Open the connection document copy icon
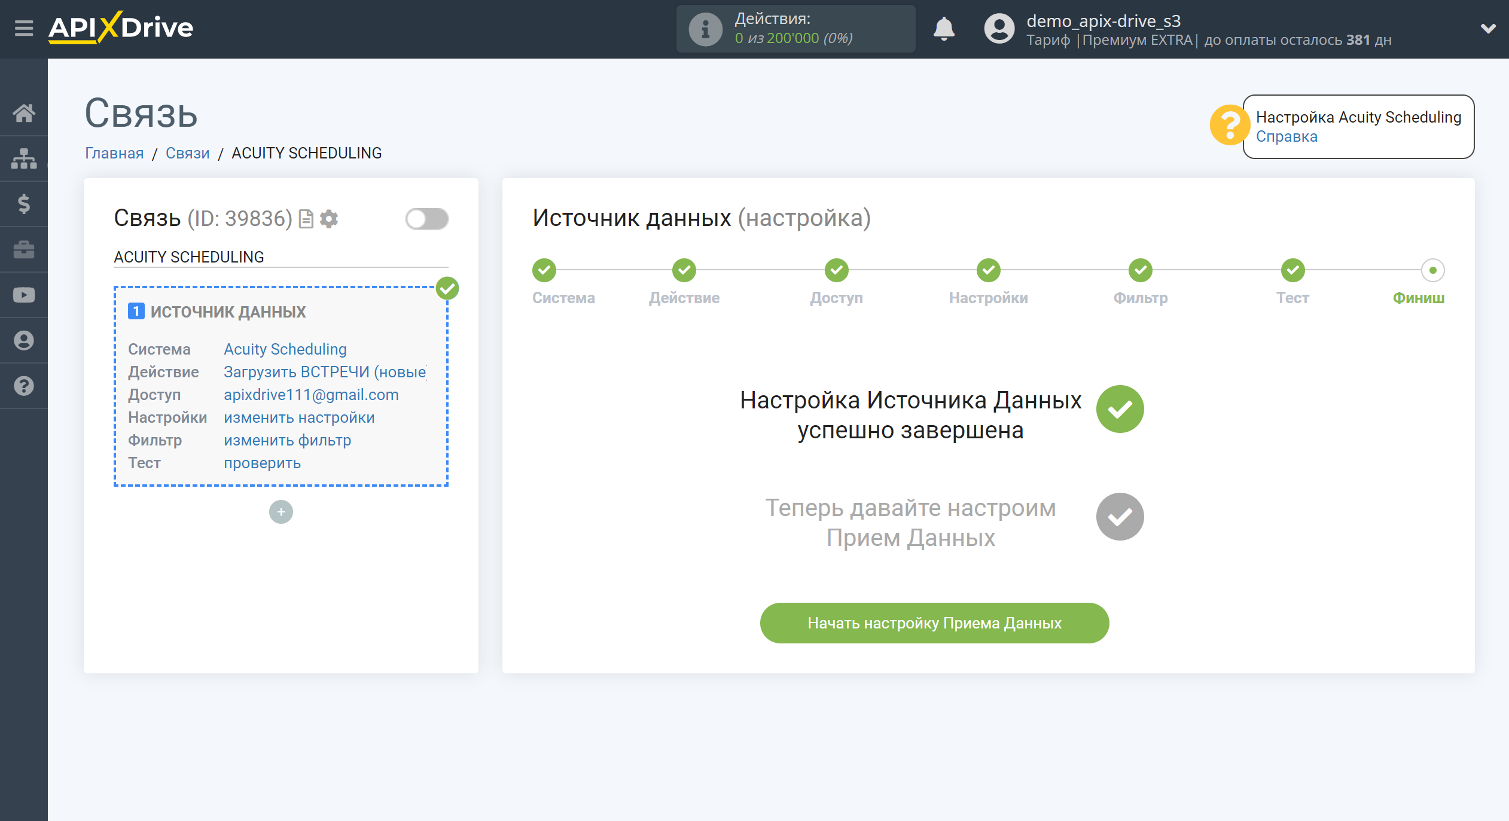The width and height of the screenshot is (1509, 821). (306, 219)
